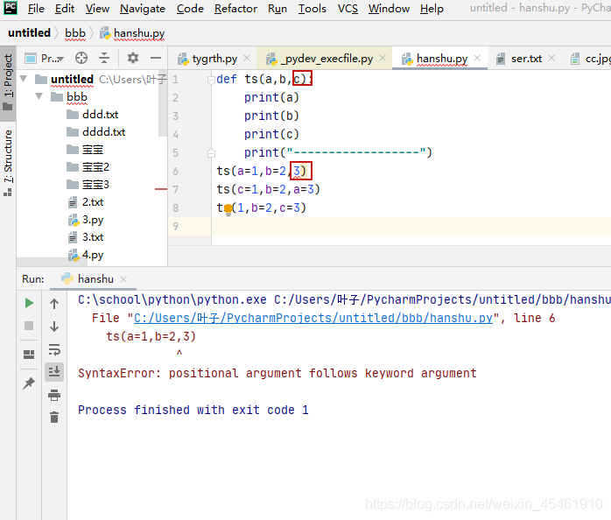611x520 pixels.
Task: Hide the Project panel with minus icon
Action: (x=156, y=58)
